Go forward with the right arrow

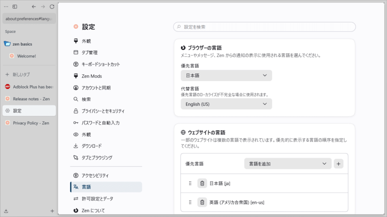pos(43,7)
